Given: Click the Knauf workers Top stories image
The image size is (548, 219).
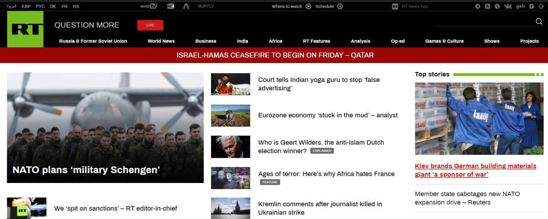Looking at the screenshot, I should [479, 119].
